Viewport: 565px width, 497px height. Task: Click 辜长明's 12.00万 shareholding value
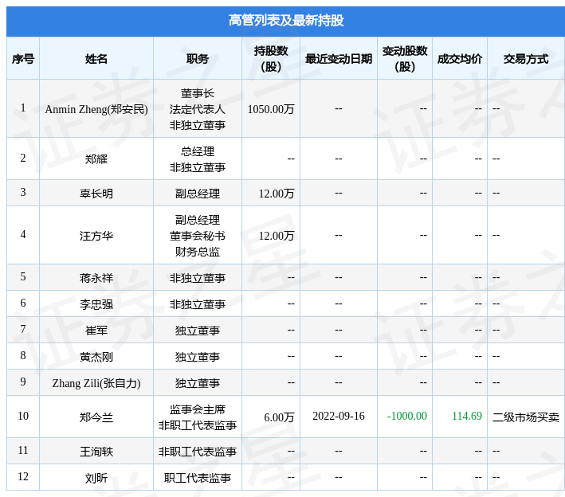277,194
